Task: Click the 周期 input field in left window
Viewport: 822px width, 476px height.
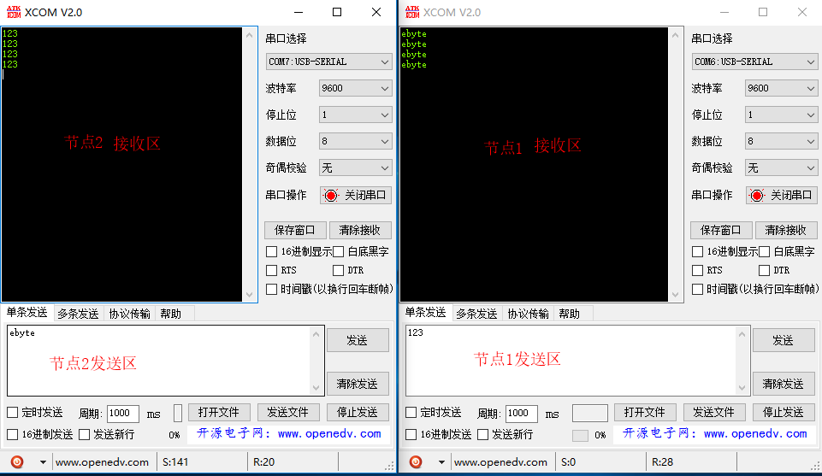Action: pyautogui.click(x=122, y=413)
